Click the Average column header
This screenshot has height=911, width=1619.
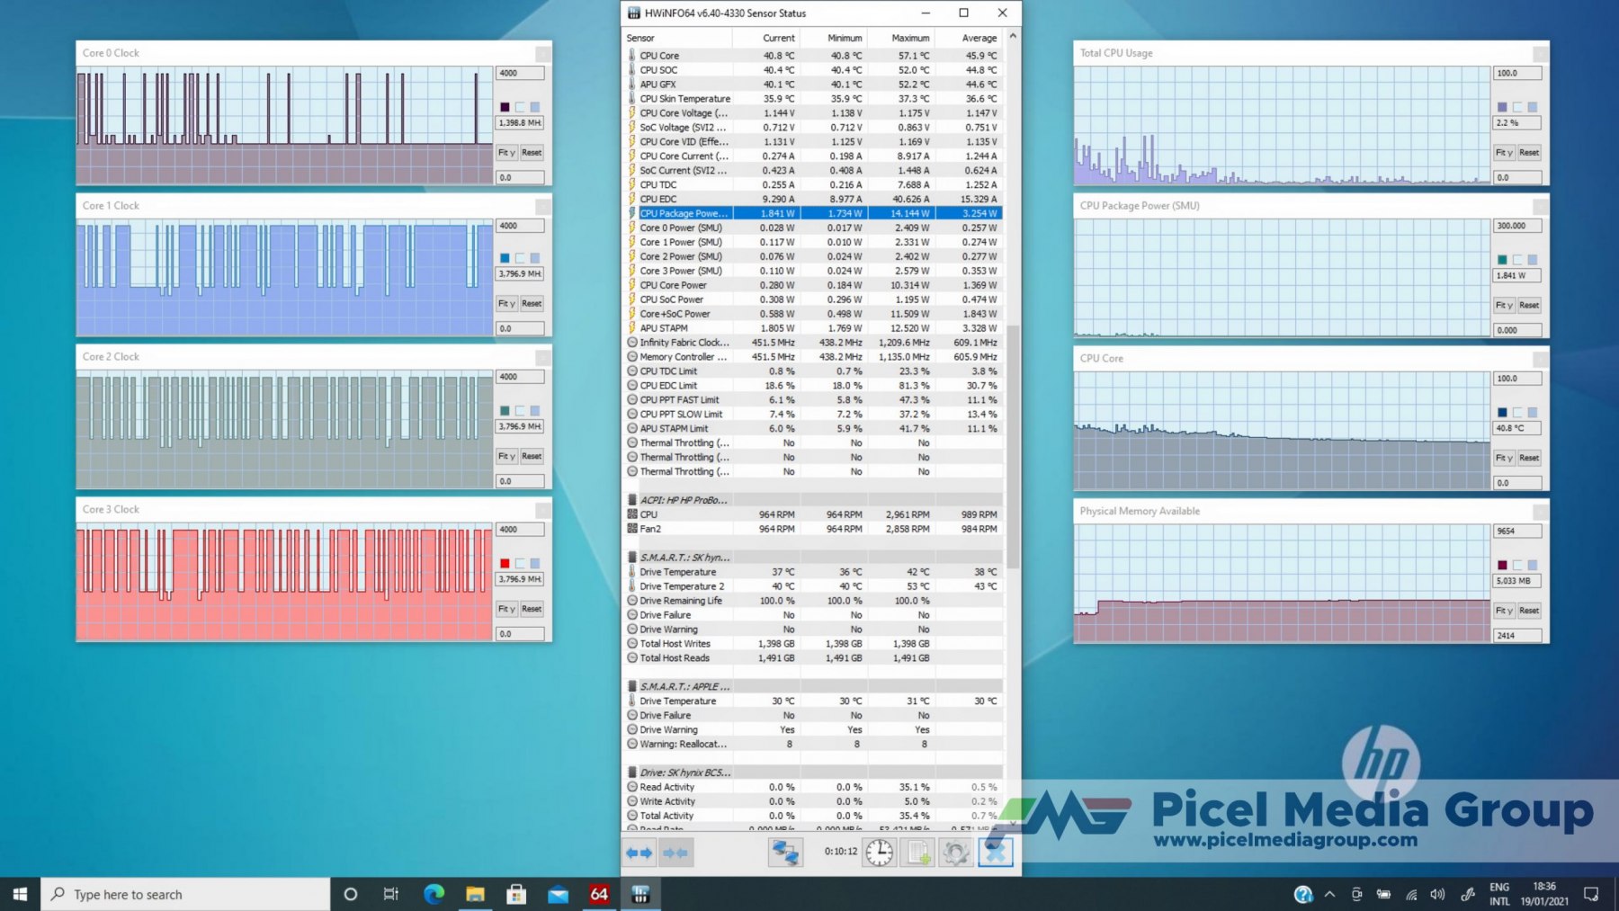point(979,38)
